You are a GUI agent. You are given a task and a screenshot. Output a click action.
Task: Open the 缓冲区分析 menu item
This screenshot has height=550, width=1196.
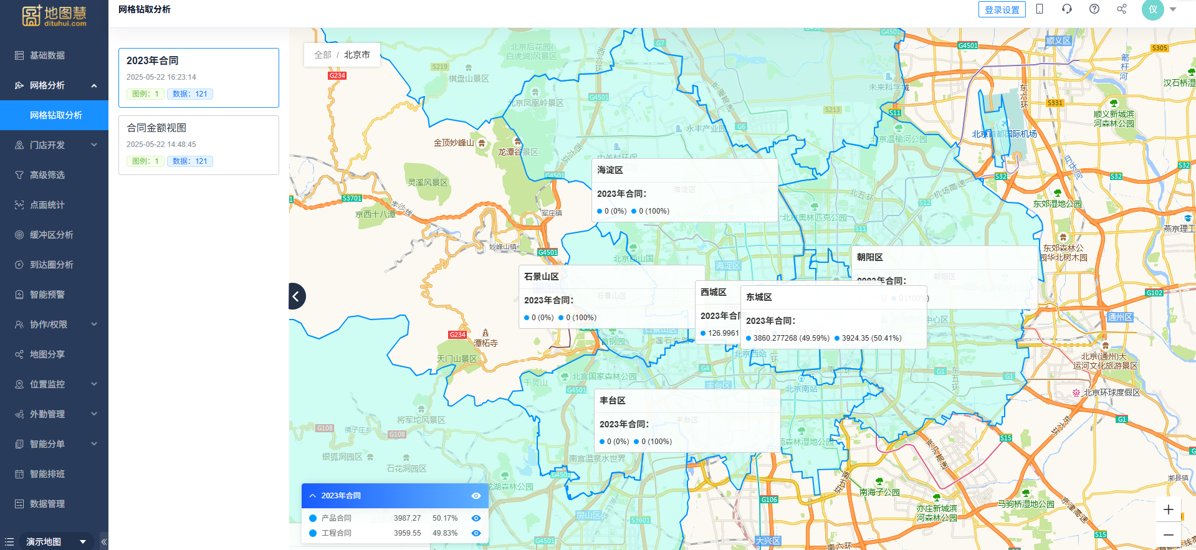[x=51, y=235]
